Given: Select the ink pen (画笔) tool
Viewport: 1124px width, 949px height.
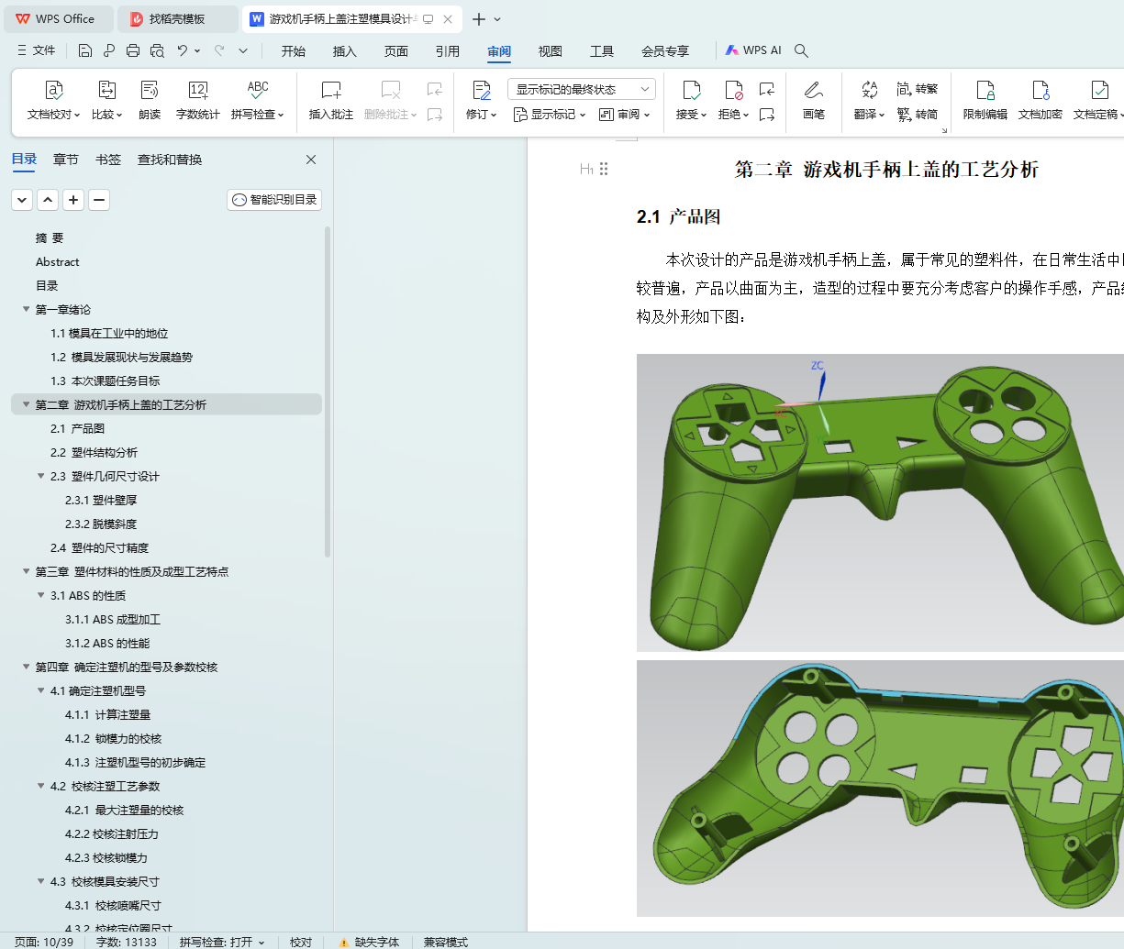Looking at the screenshot, I should pyautogui.click(x=813, y=99).
